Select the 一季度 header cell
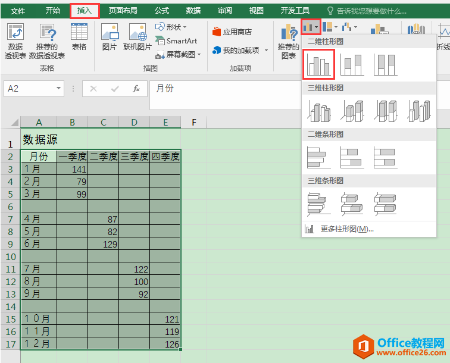The image size is (450, 363). (x=73, y=157)
